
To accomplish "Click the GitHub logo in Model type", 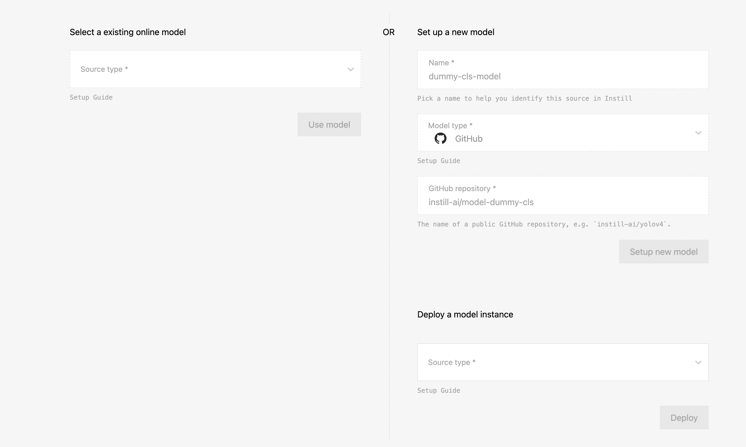I will (x=440, y=138).
